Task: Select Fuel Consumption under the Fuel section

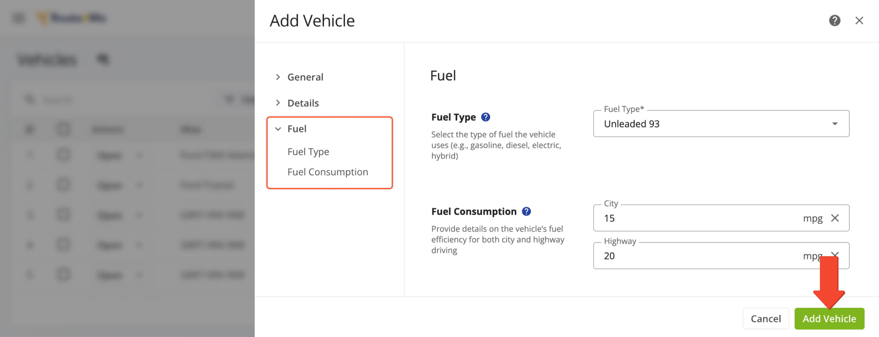Action: 327,172
